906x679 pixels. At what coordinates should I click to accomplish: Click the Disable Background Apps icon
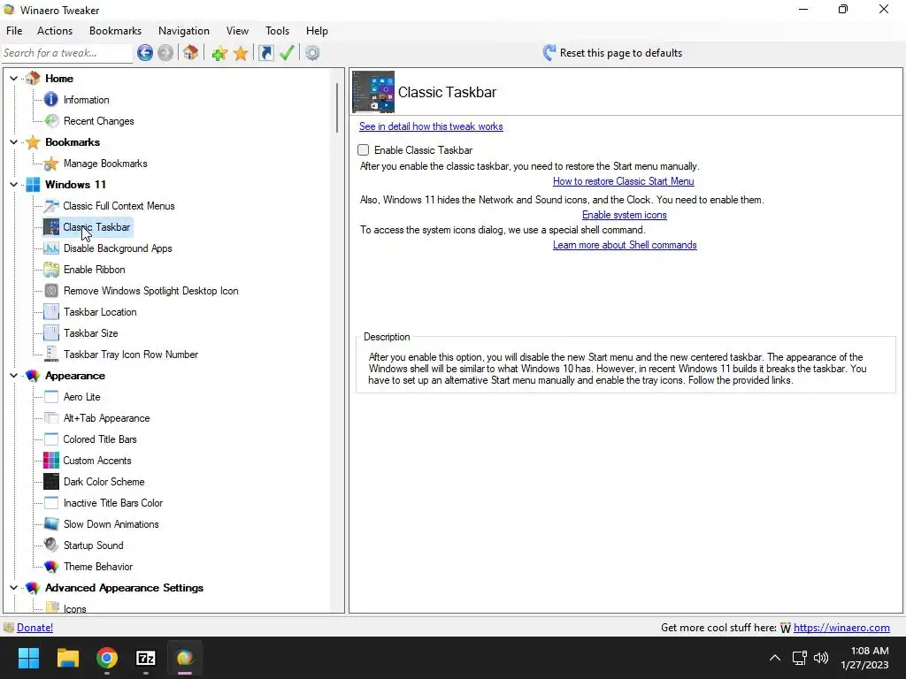[x=50, y=248]
